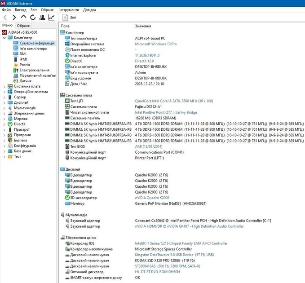305x283 pixels.
Task: Click the Портативний комп'ютер laptop icon
Action: (16, 75)
